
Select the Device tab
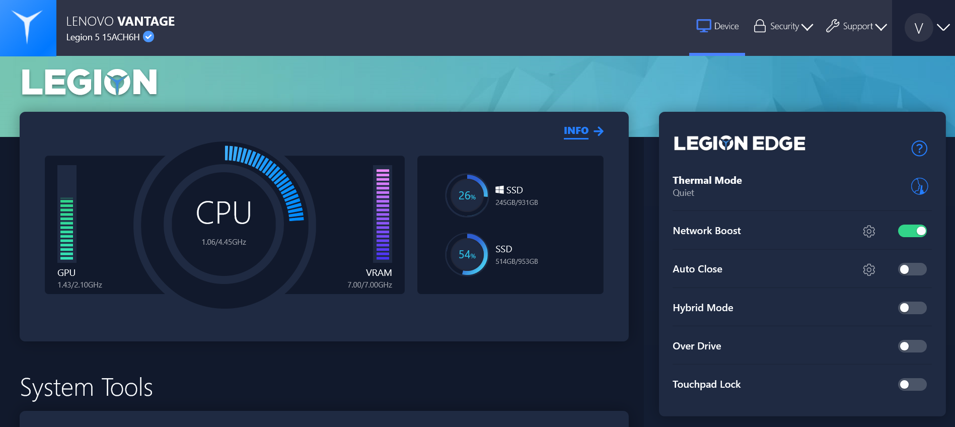pyautogui.click(x=717, y=27)
